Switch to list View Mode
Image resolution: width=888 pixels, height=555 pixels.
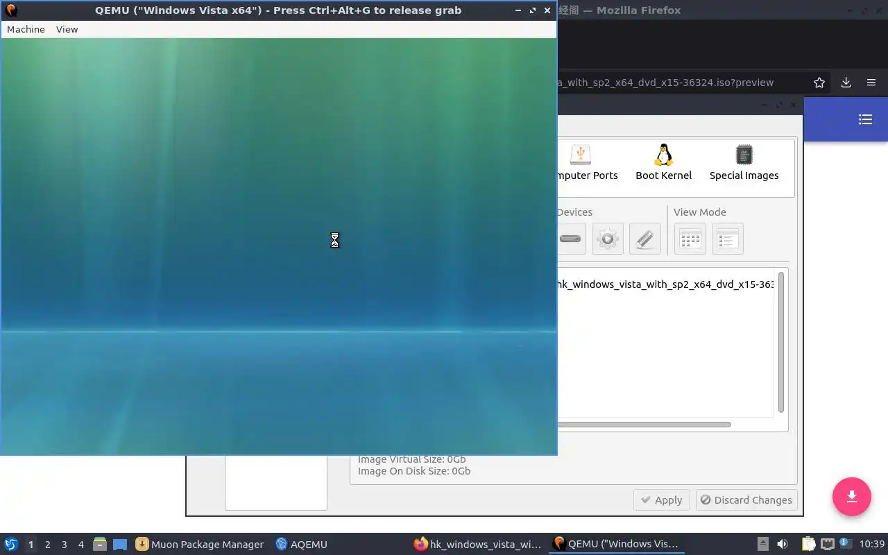tap(727, 239)
